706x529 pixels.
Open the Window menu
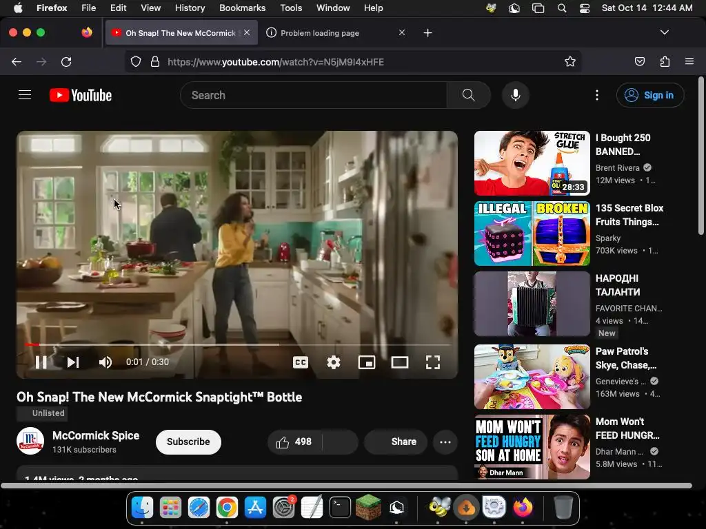333,8
